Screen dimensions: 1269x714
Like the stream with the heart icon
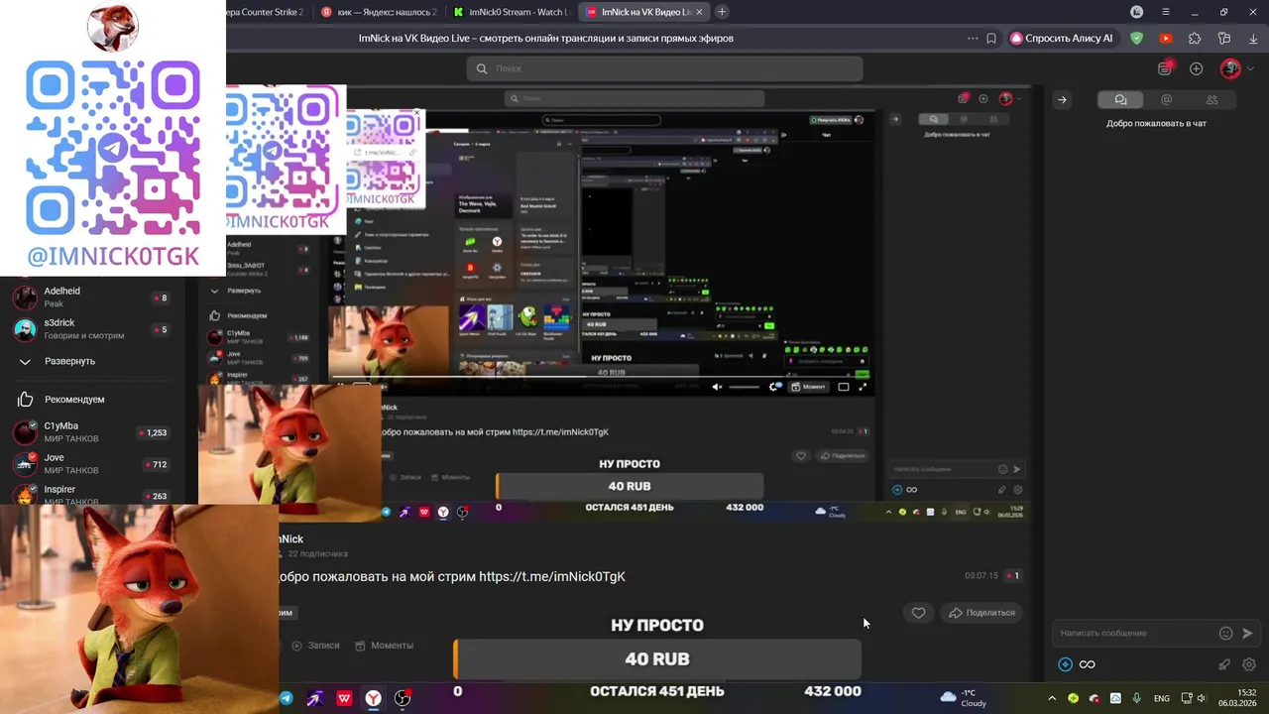pos(918,613)
